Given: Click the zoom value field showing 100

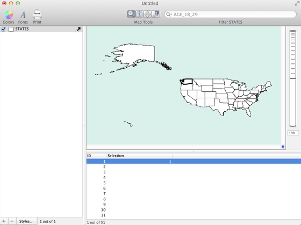Looking at the screenshot, I should click(x=293, y=133).
